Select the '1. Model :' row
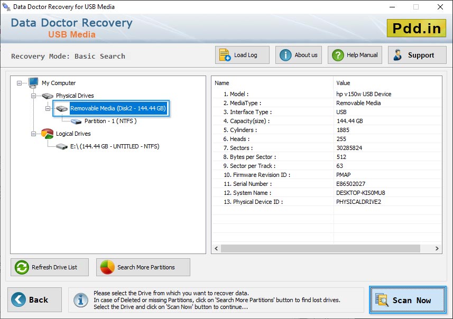 coord(327,94)
